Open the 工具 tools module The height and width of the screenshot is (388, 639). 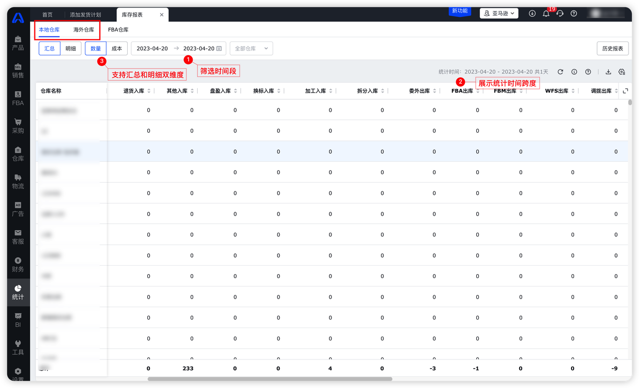coord(18,348)
